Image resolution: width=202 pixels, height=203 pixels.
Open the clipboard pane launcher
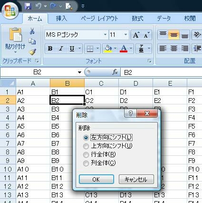(37, 61)
